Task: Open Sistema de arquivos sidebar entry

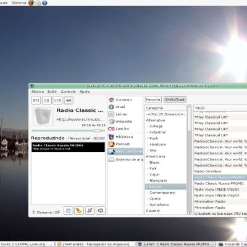Action: coord(125,159)
